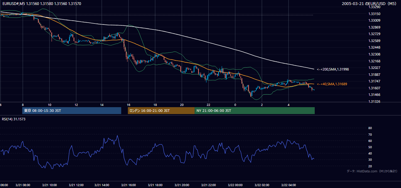Viewport: 401px width, 188px height.
Task: Click RSI level 30 on the scale
Action: pos(370,159)
